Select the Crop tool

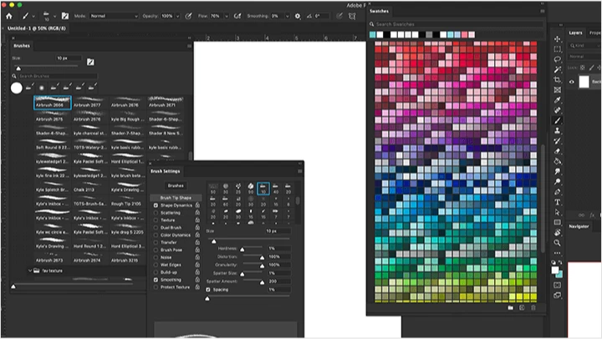tap(557, 80)
